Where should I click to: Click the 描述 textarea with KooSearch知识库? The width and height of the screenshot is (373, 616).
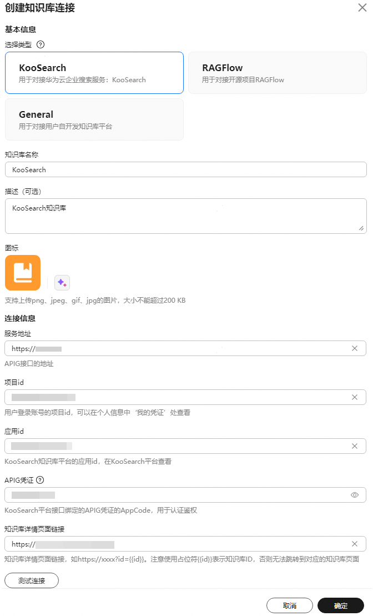pyautogui.click(x=186, y=216)
